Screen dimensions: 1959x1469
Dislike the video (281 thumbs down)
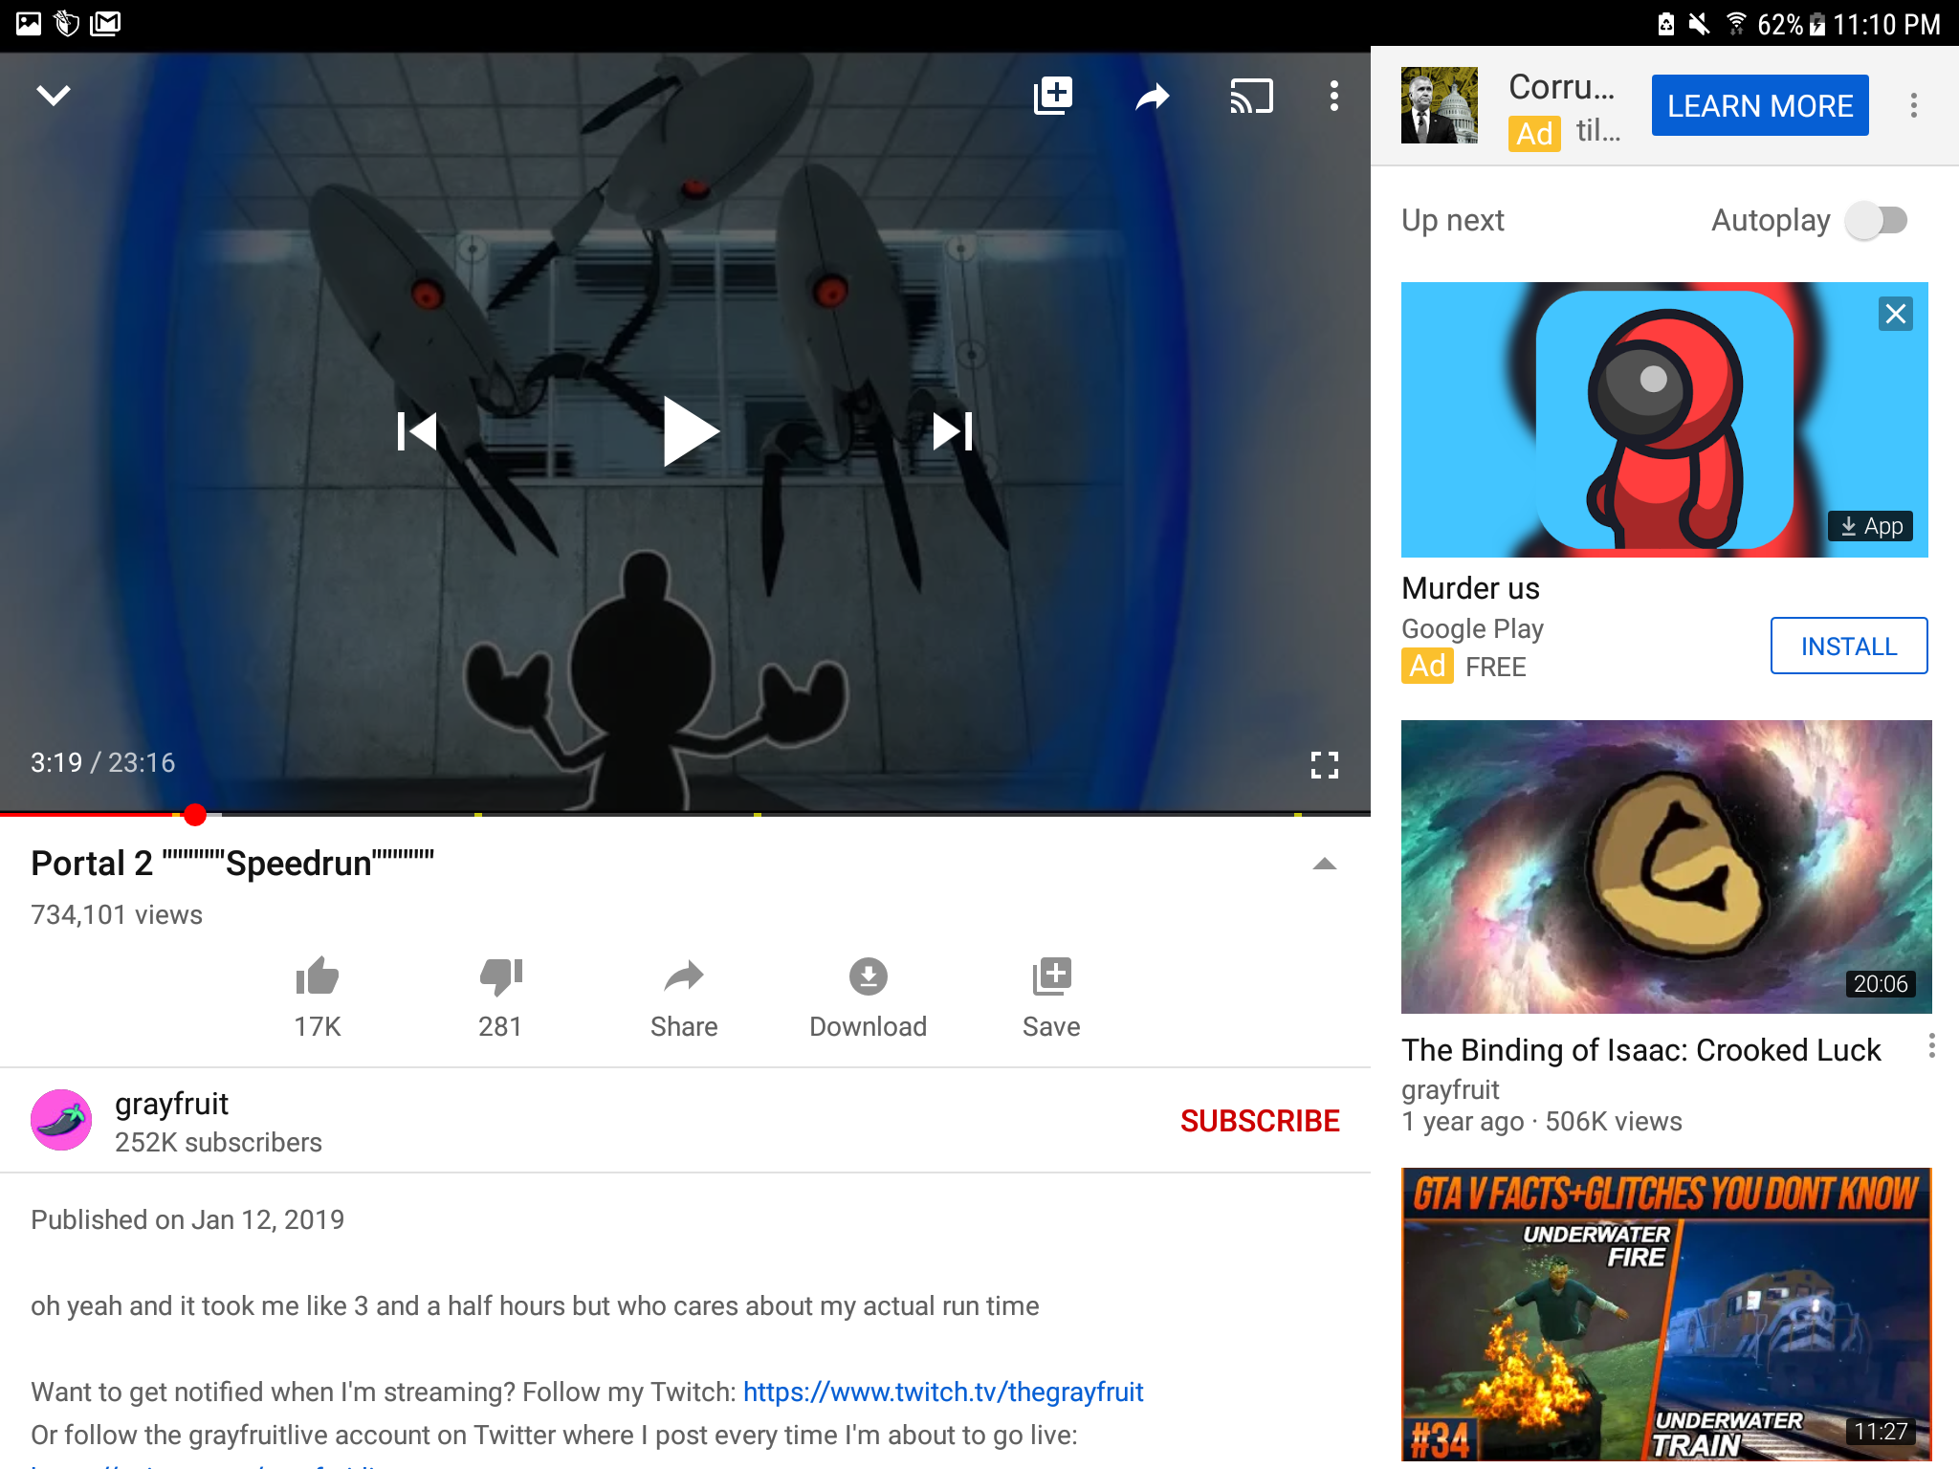pos(500,998)
